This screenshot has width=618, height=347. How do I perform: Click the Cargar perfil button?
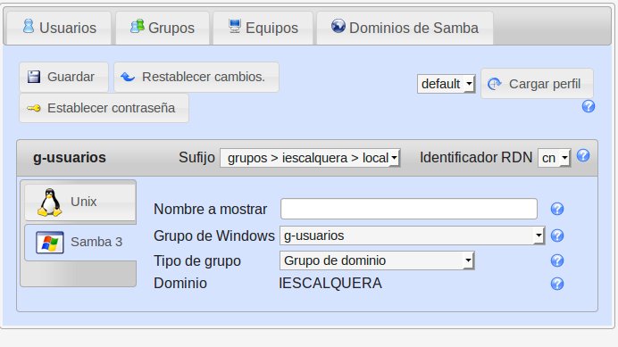pos(537,84)
